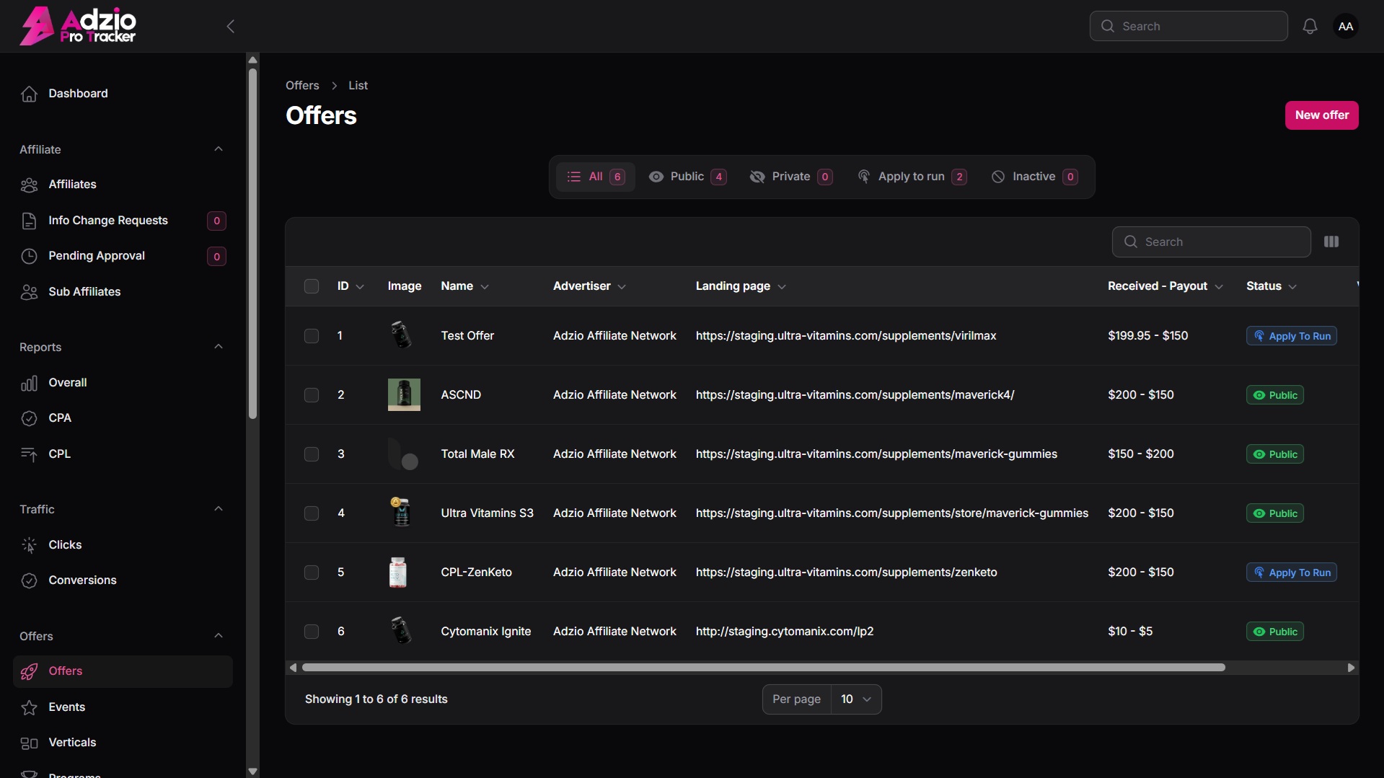Viewport: 1384px width, 778px height.
Task: Open the Dashboard home icon
Action: [x=30, y=94]
